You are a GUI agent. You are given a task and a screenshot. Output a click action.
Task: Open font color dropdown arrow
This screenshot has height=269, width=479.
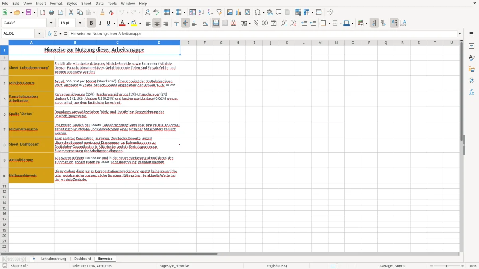coord(128,23)
